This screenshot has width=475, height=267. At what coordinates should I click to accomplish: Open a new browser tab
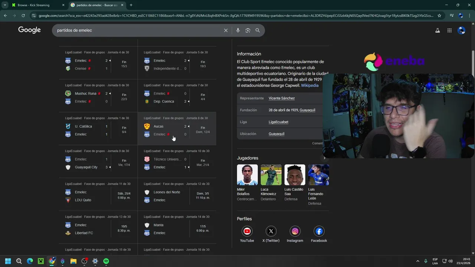click(131, 5)
